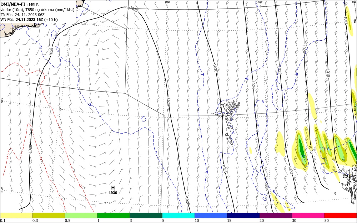
Task: Click the DMI/NEA-FI title text
Action: pos(12,4)
